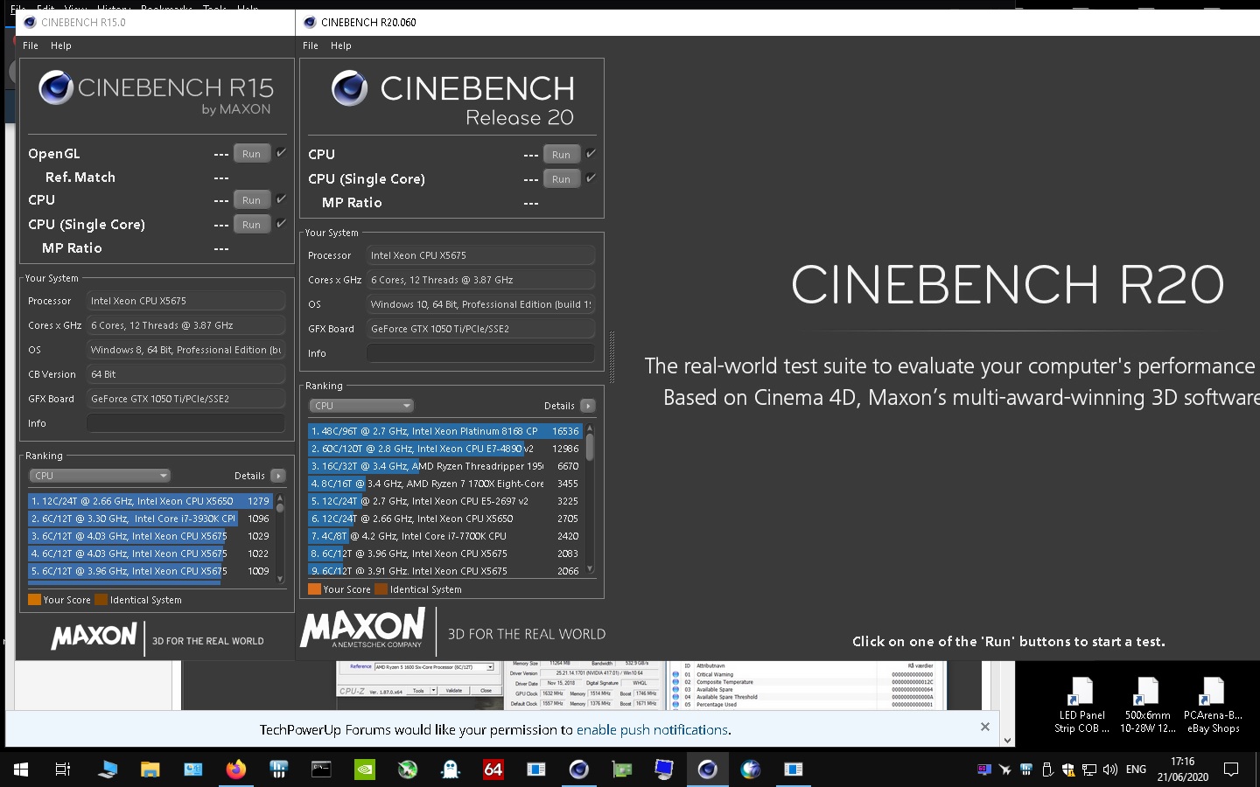Select the 500x6mm 10-28W desktop shortcut
This screenshot has width=1260, height=787.
[x=1147, y=706]
